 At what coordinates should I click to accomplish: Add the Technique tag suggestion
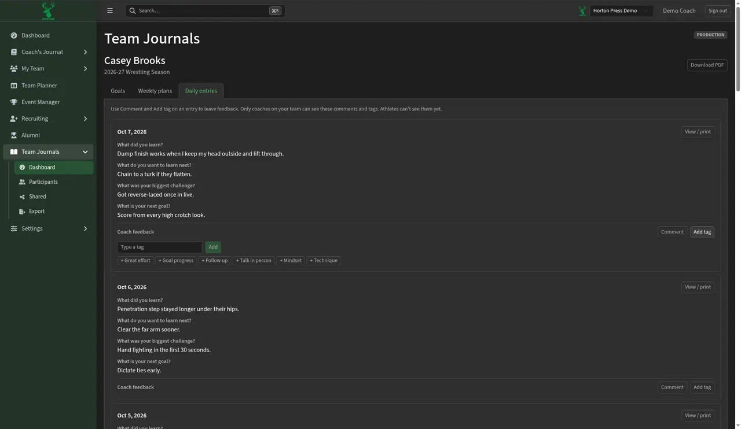point(324,261)
